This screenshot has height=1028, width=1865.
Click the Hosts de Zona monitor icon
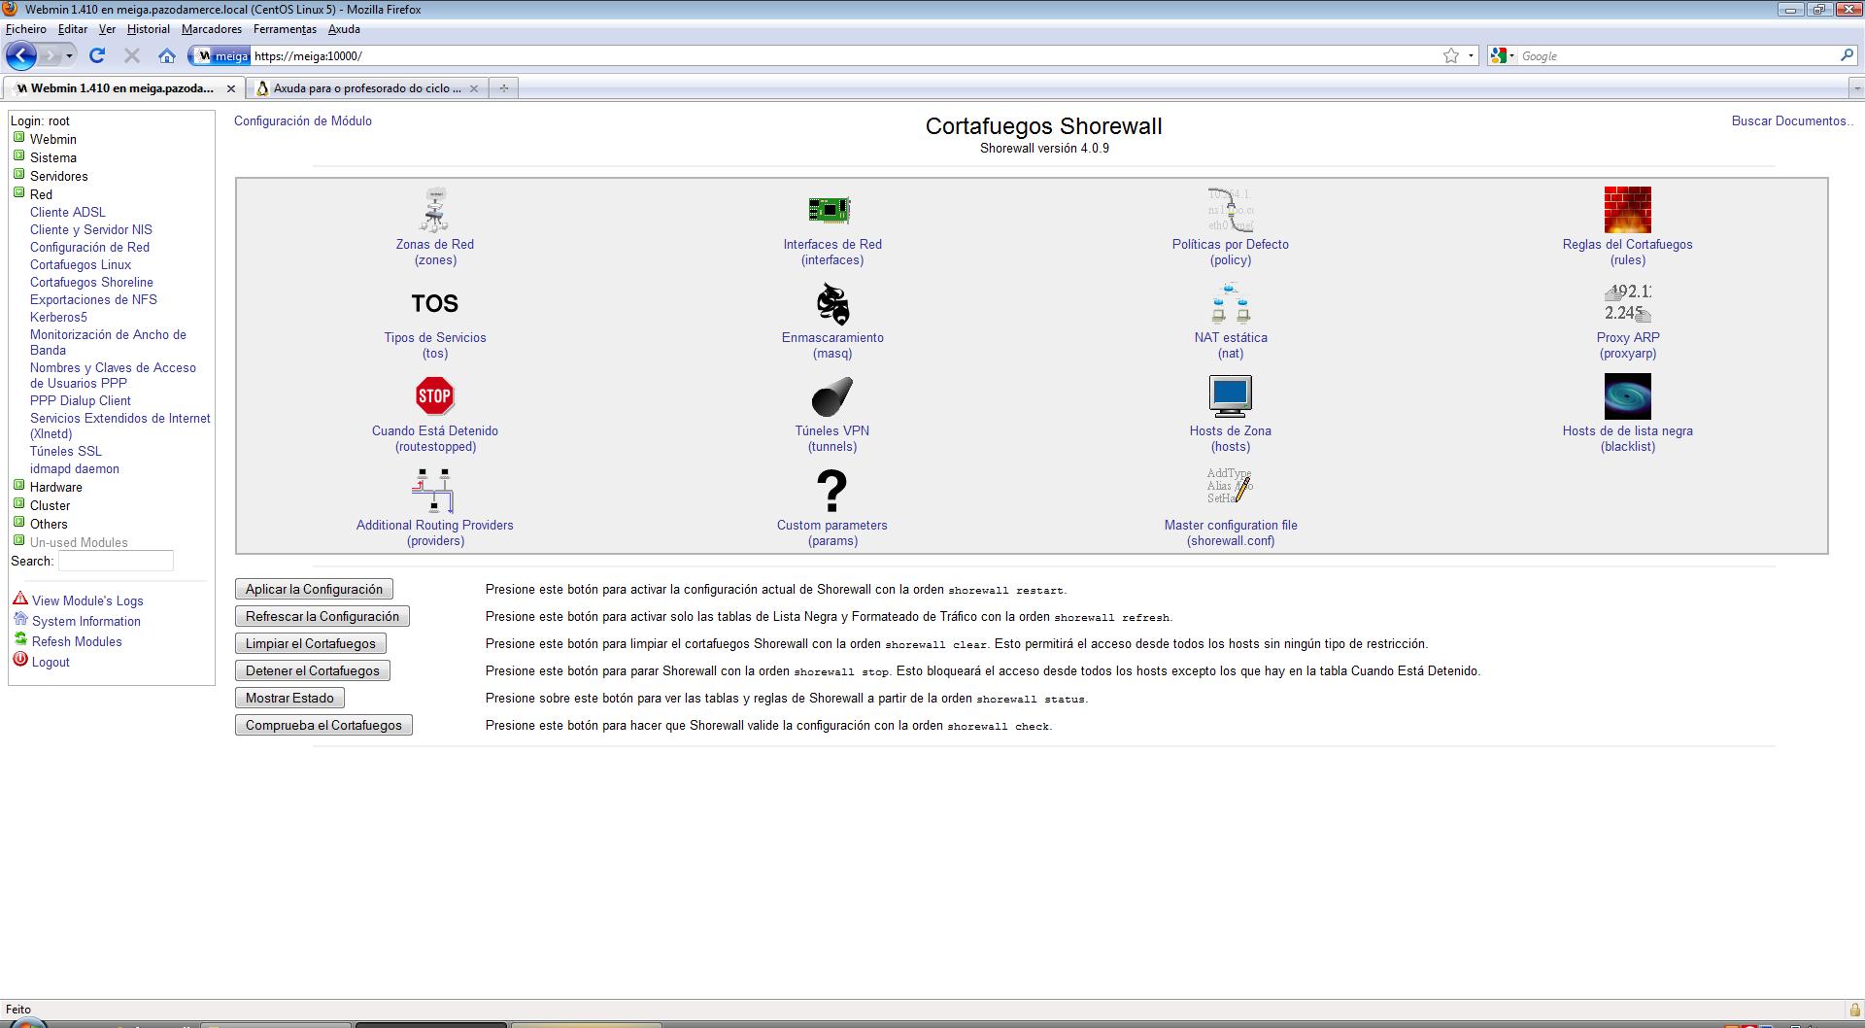pos(1230,396)
